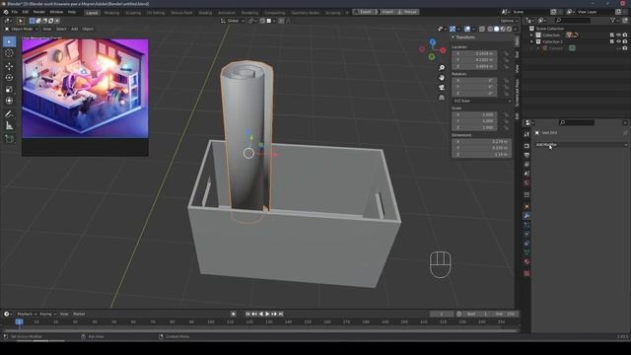The height and width of the screenshot is (355, 631).
Task: Click the timeline current frame marker
Action: tap(19, 321)
